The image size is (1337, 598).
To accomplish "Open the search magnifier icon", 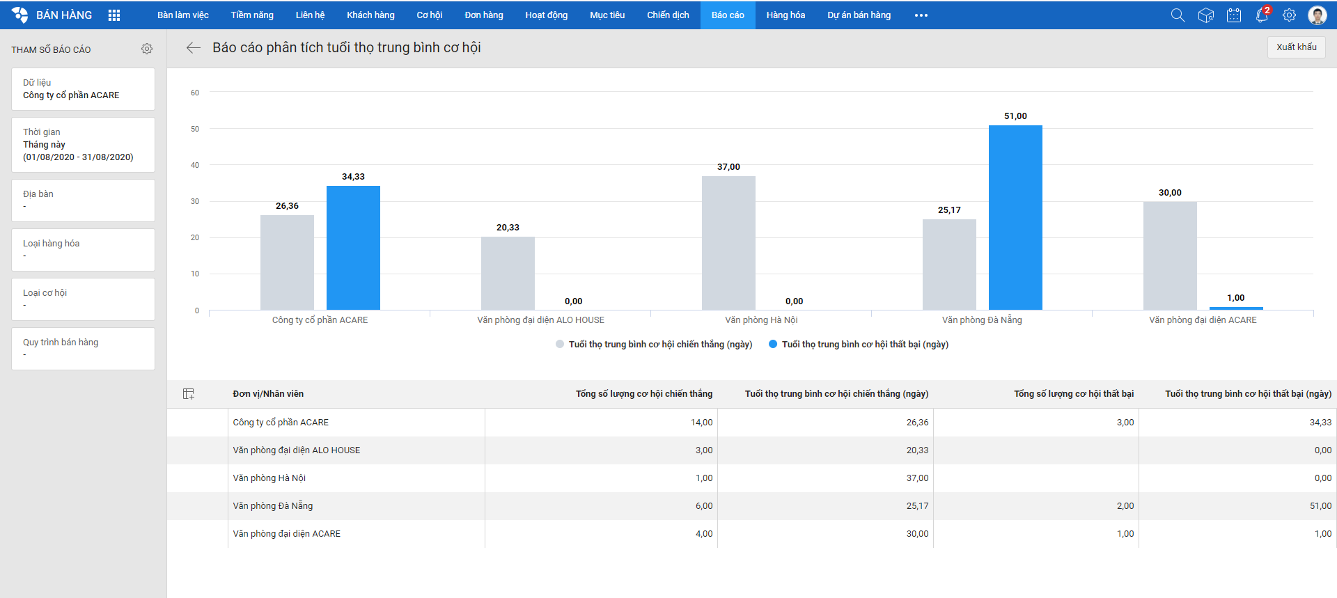I will (1178, 15).
